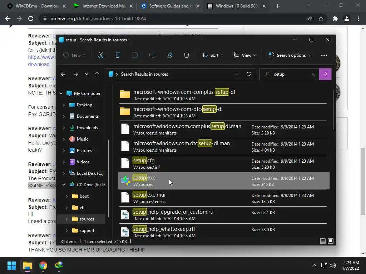Open the volume speaker tray icon
This screenshot has width=366, height=274.
pyautogui.click(x=333, y=265)
